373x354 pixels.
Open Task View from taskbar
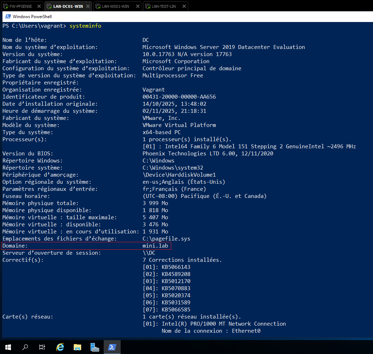[x=42, y=347]
